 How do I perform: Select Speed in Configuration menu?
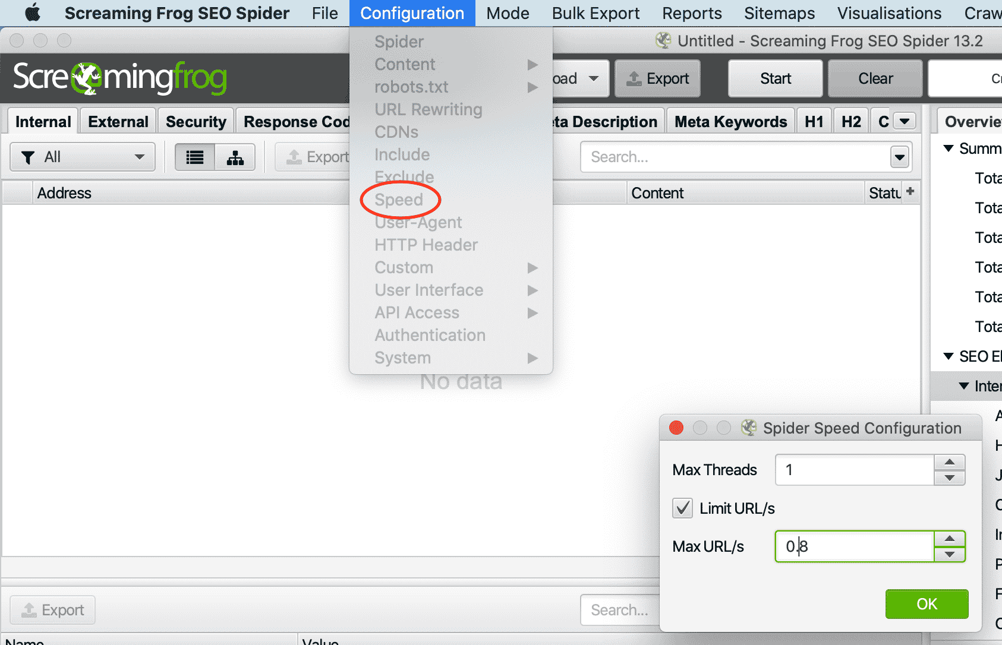pyautogui.click(x=399, y=200)
